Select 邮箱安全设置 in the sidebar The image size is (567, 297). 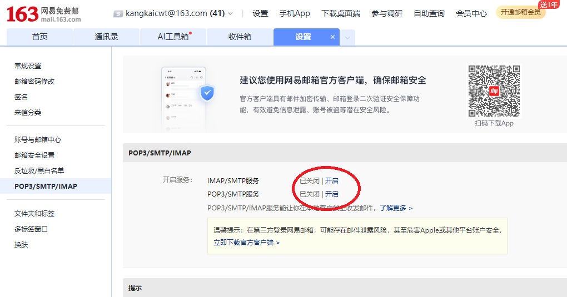coord(34,155)
